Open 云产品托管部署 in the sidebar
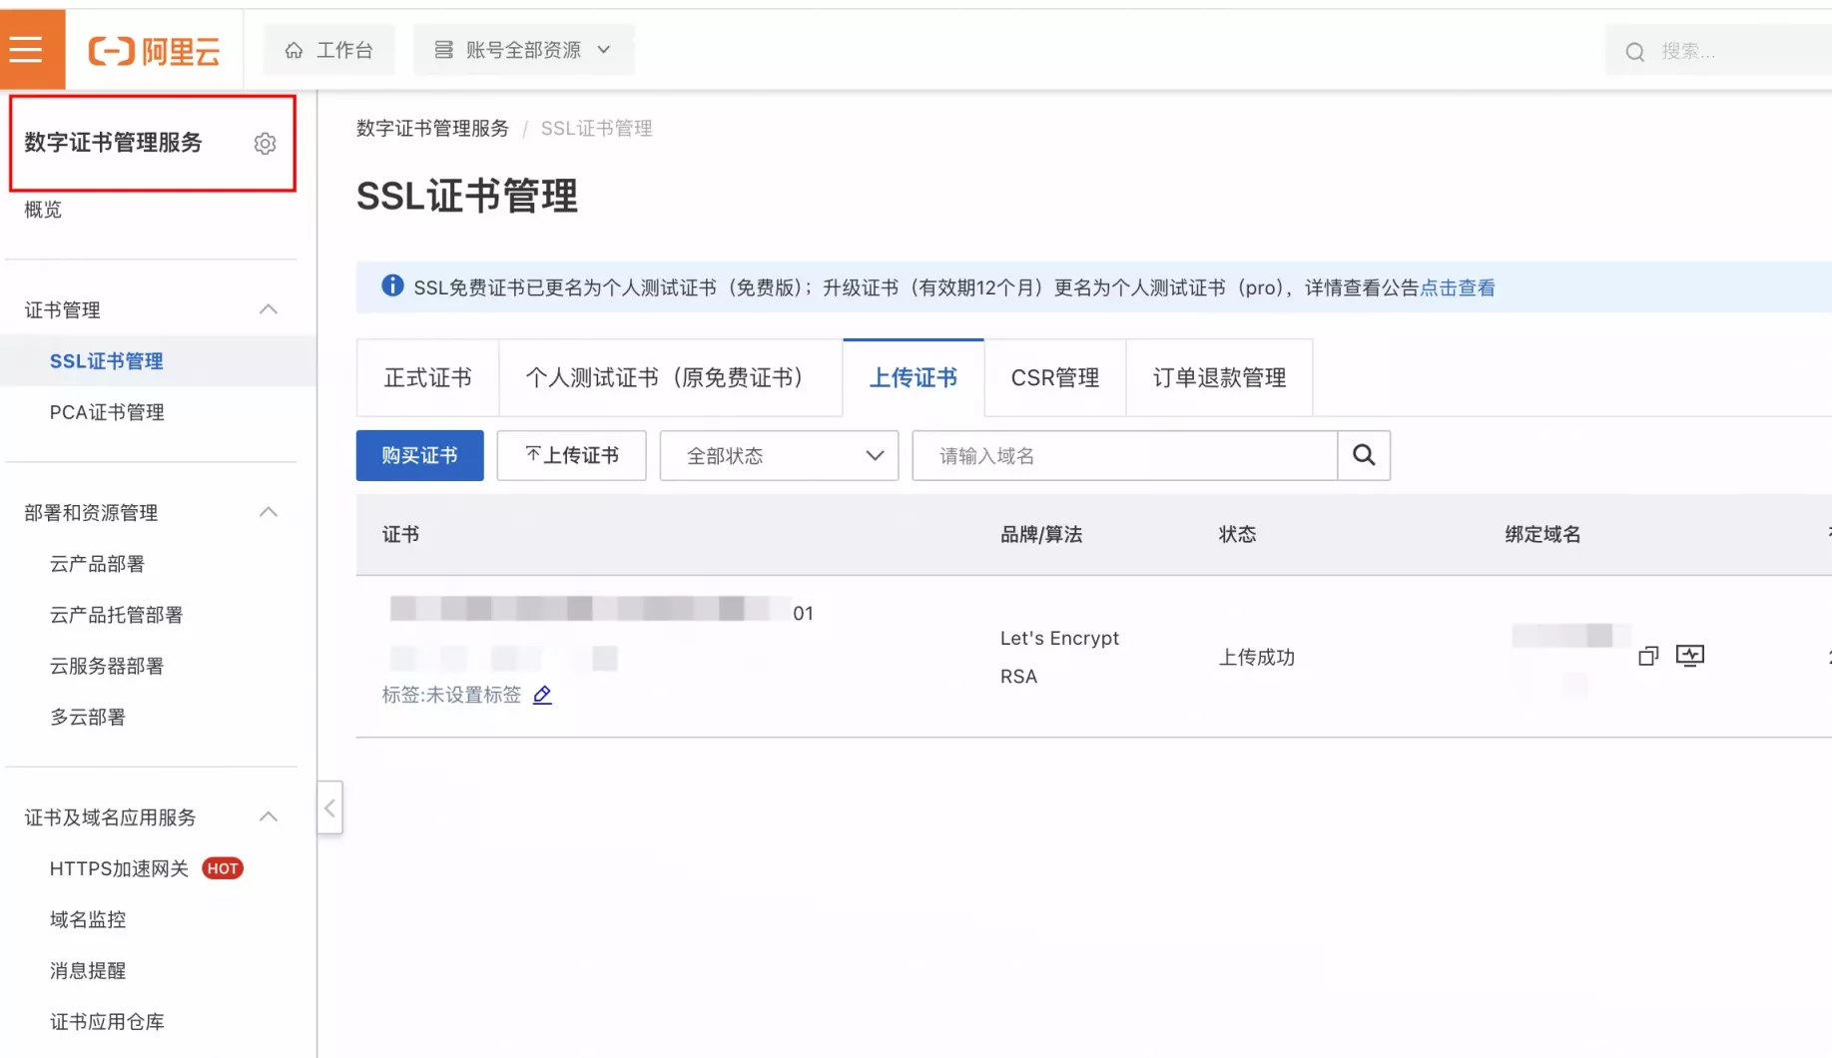 coord(116,615)
